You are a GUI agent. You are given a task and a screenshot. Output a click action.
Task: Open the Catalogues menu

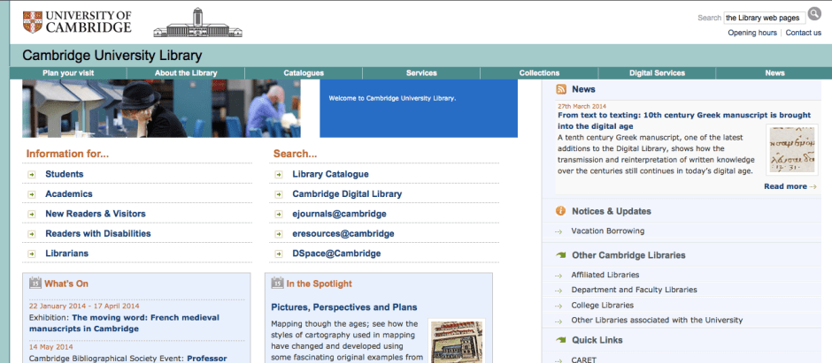[x=304, y=73]
